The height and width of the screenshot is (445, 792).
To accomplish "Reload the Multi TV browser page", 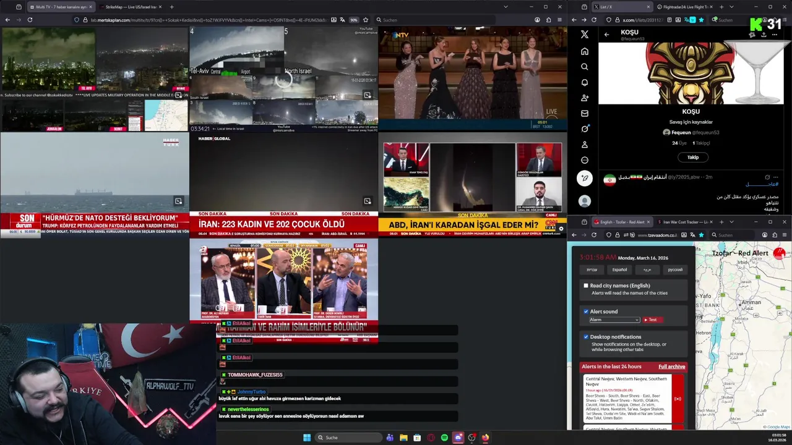I will coord(30,20).
